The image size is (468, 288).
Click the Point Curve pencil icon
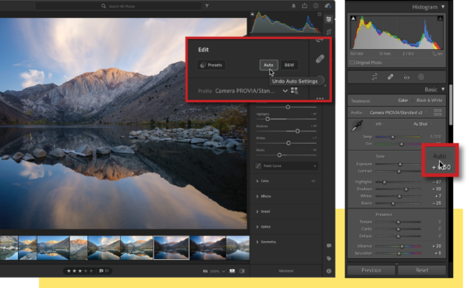[258, 165]
